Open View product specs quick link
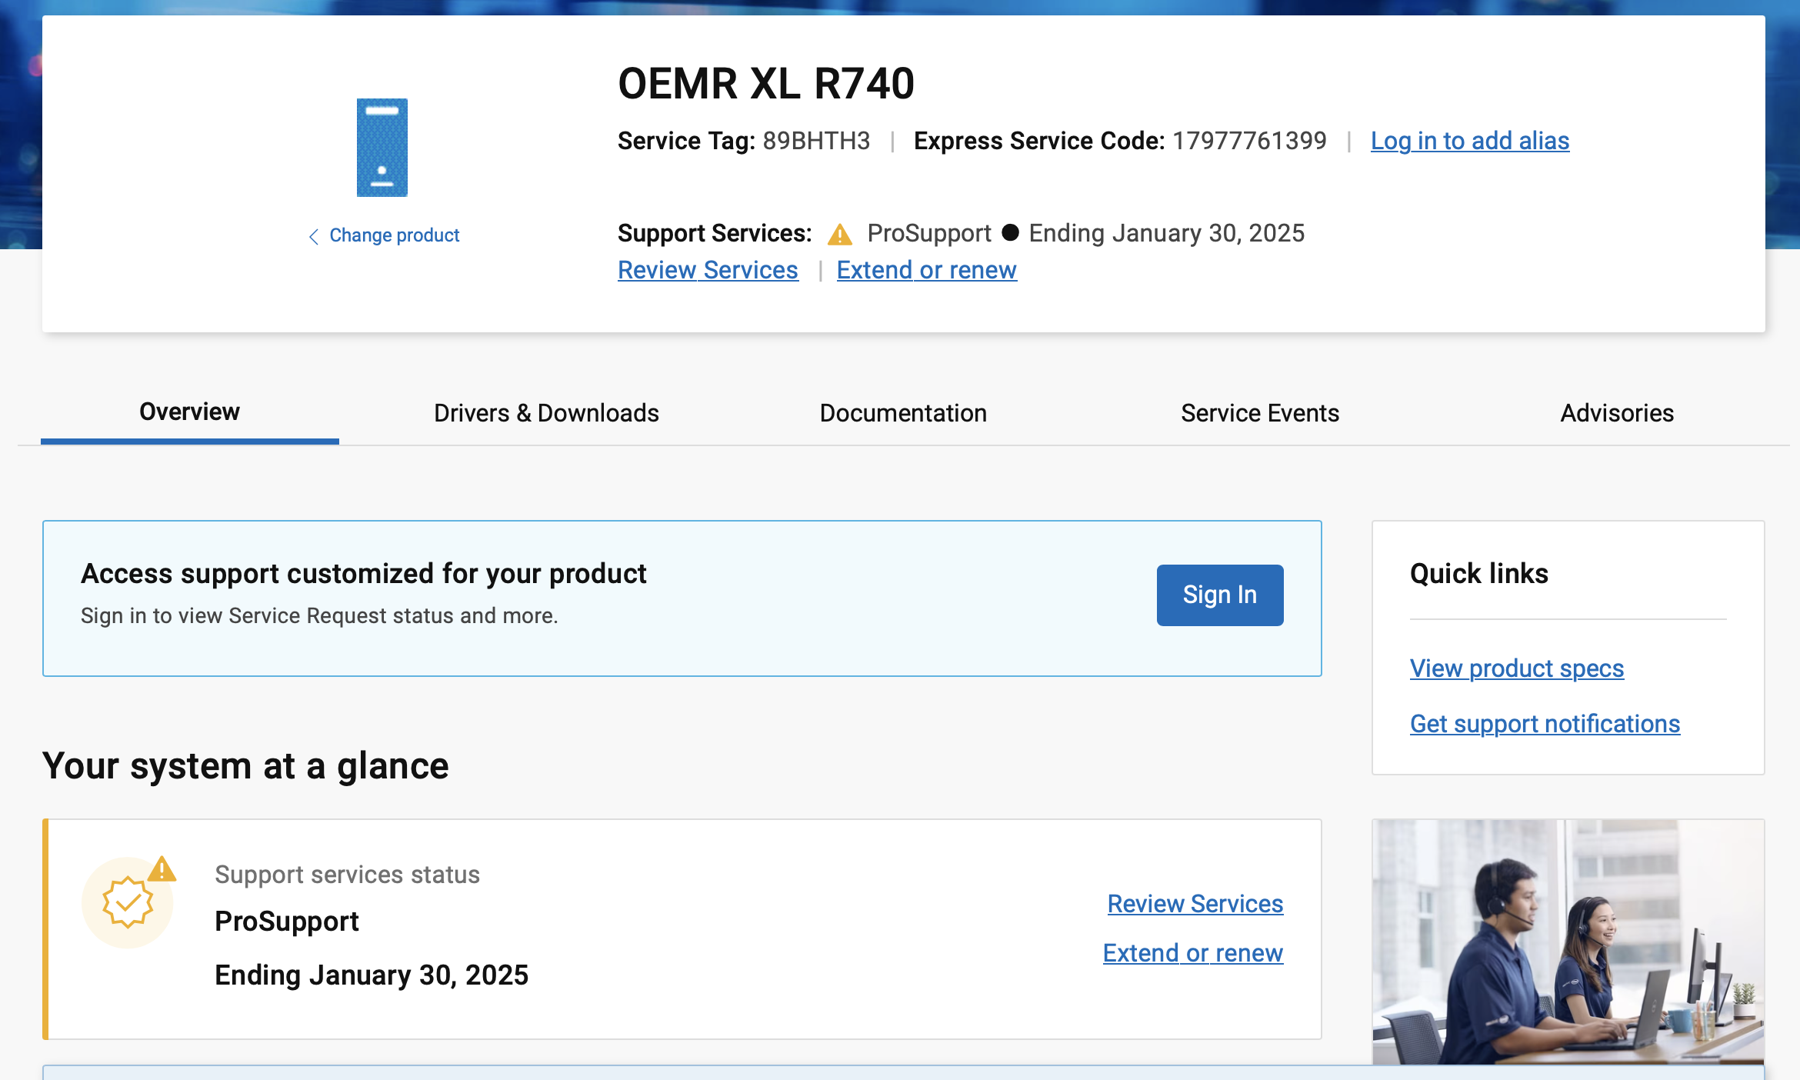Image resolution: width=1800 pixels, height=1080 pixels. click(1517, 668)
